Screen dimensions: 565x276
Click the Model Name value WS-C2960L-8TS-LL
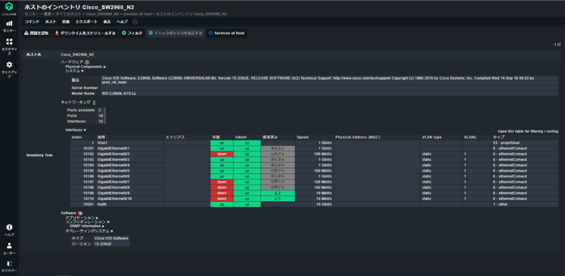tap(119, 94)
